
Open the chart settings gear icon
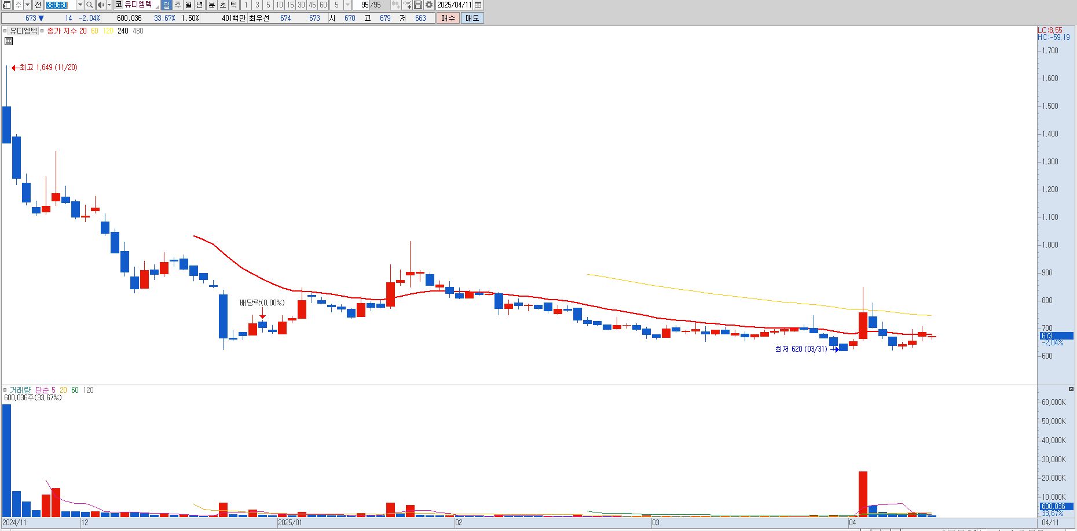pyautogui.click(x=429, y=5)
